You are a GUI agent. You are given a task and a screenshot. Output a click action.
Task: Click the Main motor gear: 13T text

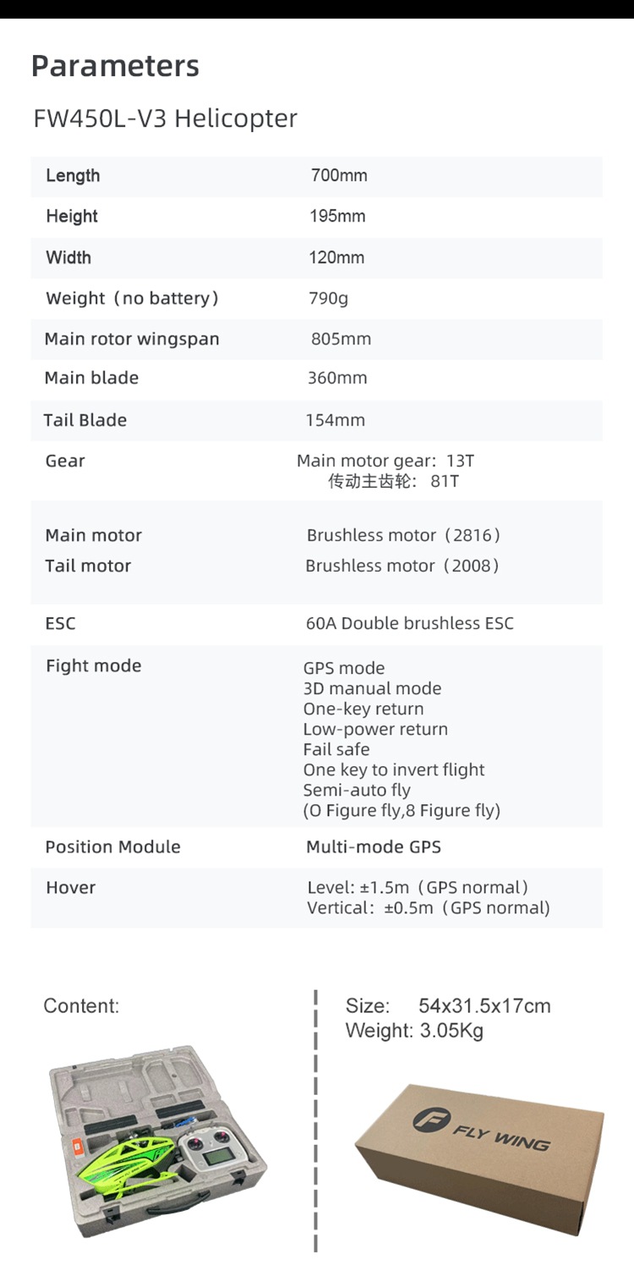tap(385, 461)
